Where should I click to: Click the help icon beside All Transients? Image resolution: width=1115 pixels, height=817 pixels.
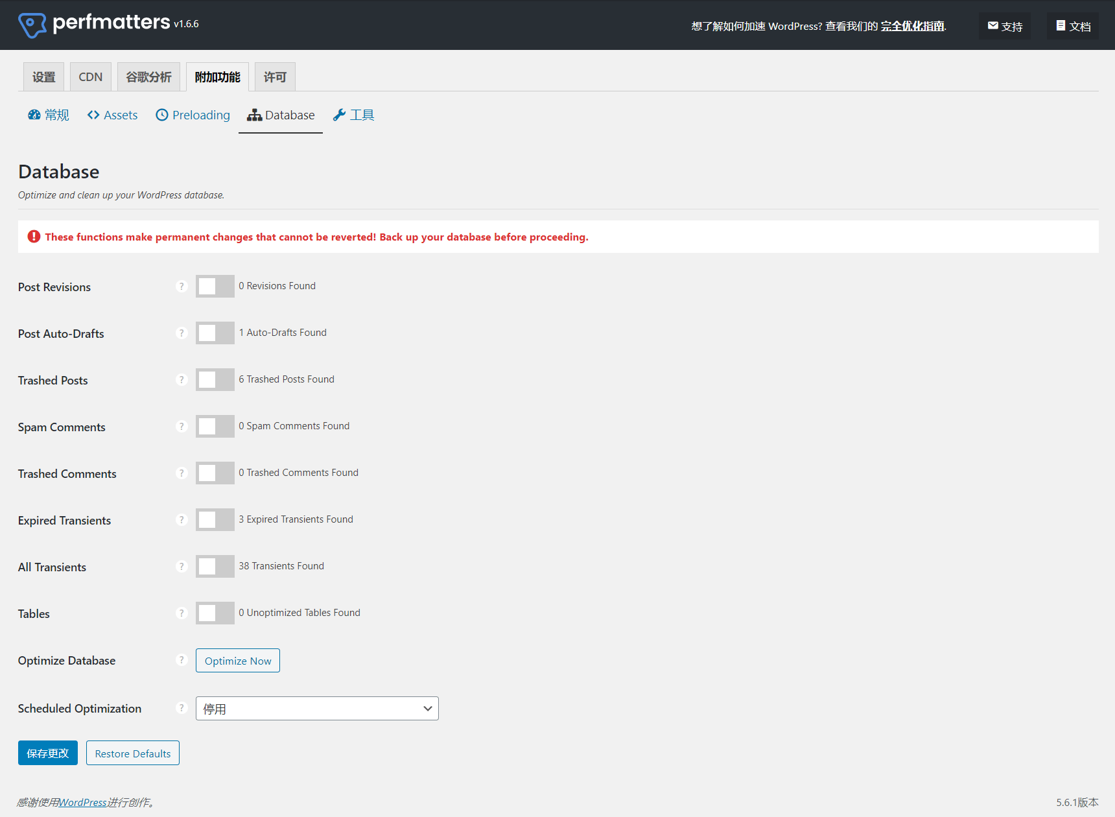pyautogui.click(x=182, y=566)
